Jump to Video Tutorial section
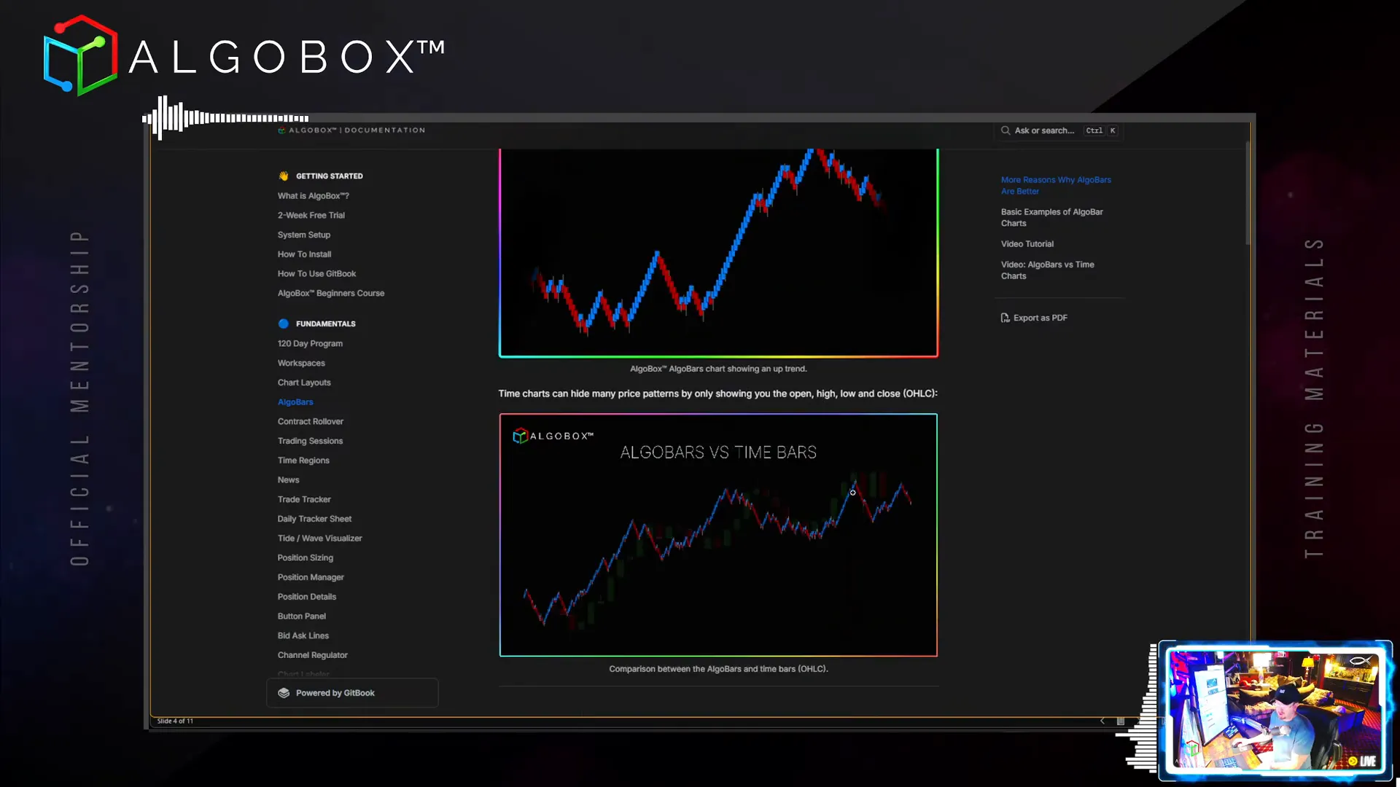The image size is (1400, 787). pos(1027,244)
